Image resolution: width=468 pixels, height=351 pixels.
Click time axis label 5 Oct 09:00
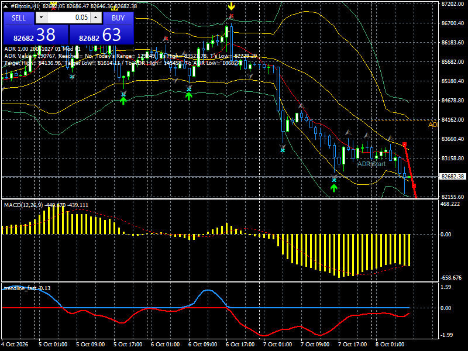90,344
